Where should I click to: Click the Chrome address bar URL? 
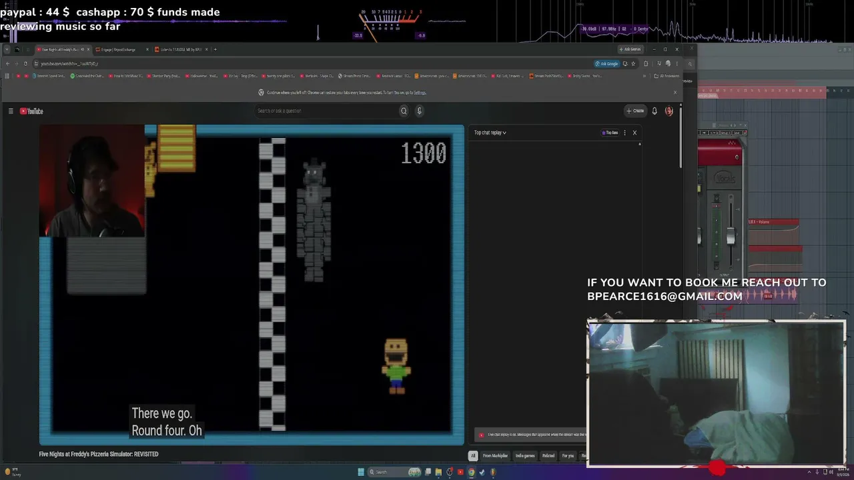(69, 64)
